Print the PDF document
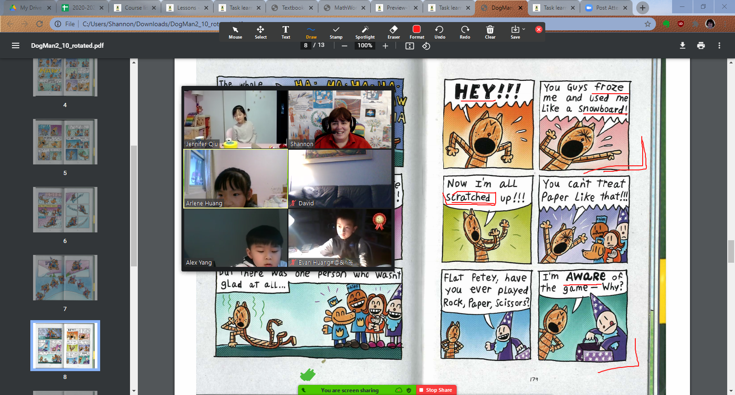 tap(701, 45)
